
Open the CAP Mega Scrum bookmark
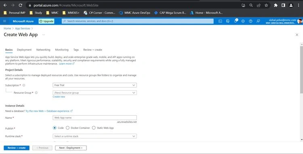(170, 13)
